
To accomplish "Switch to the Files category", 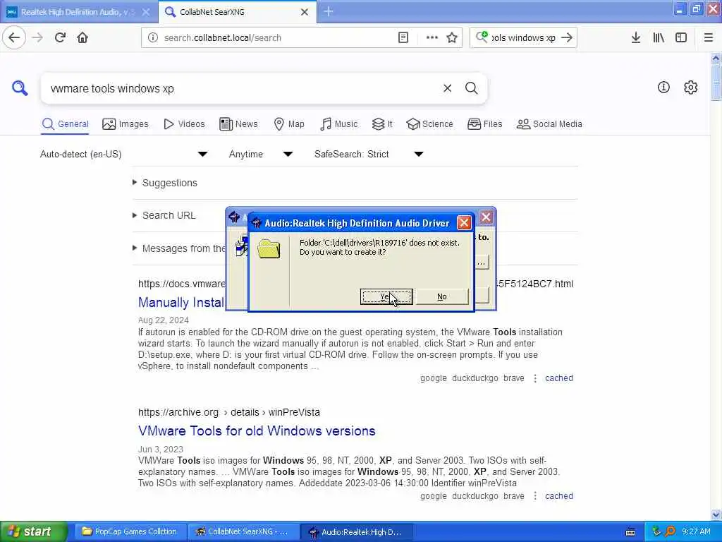I will [485, 124].
